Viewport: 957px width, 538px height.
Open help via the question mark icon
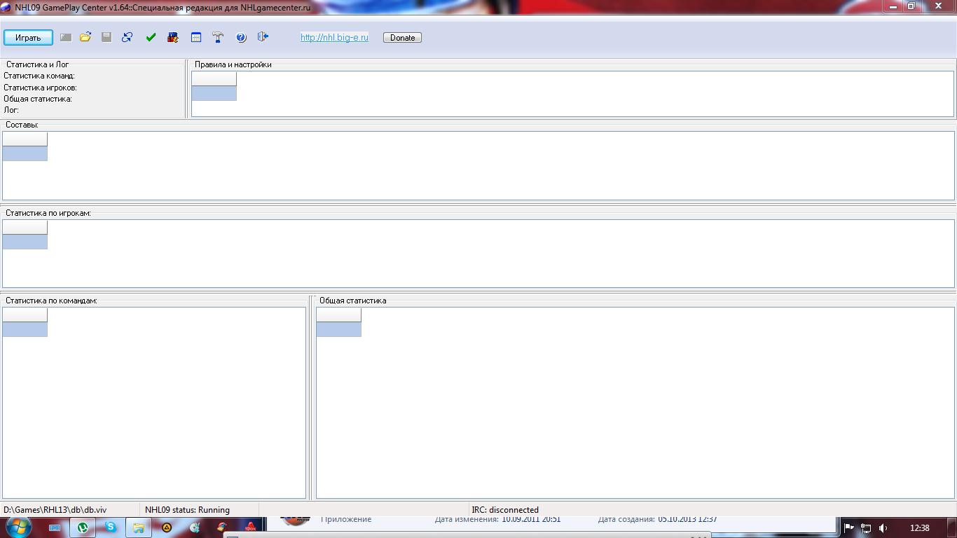click(241, 37)
